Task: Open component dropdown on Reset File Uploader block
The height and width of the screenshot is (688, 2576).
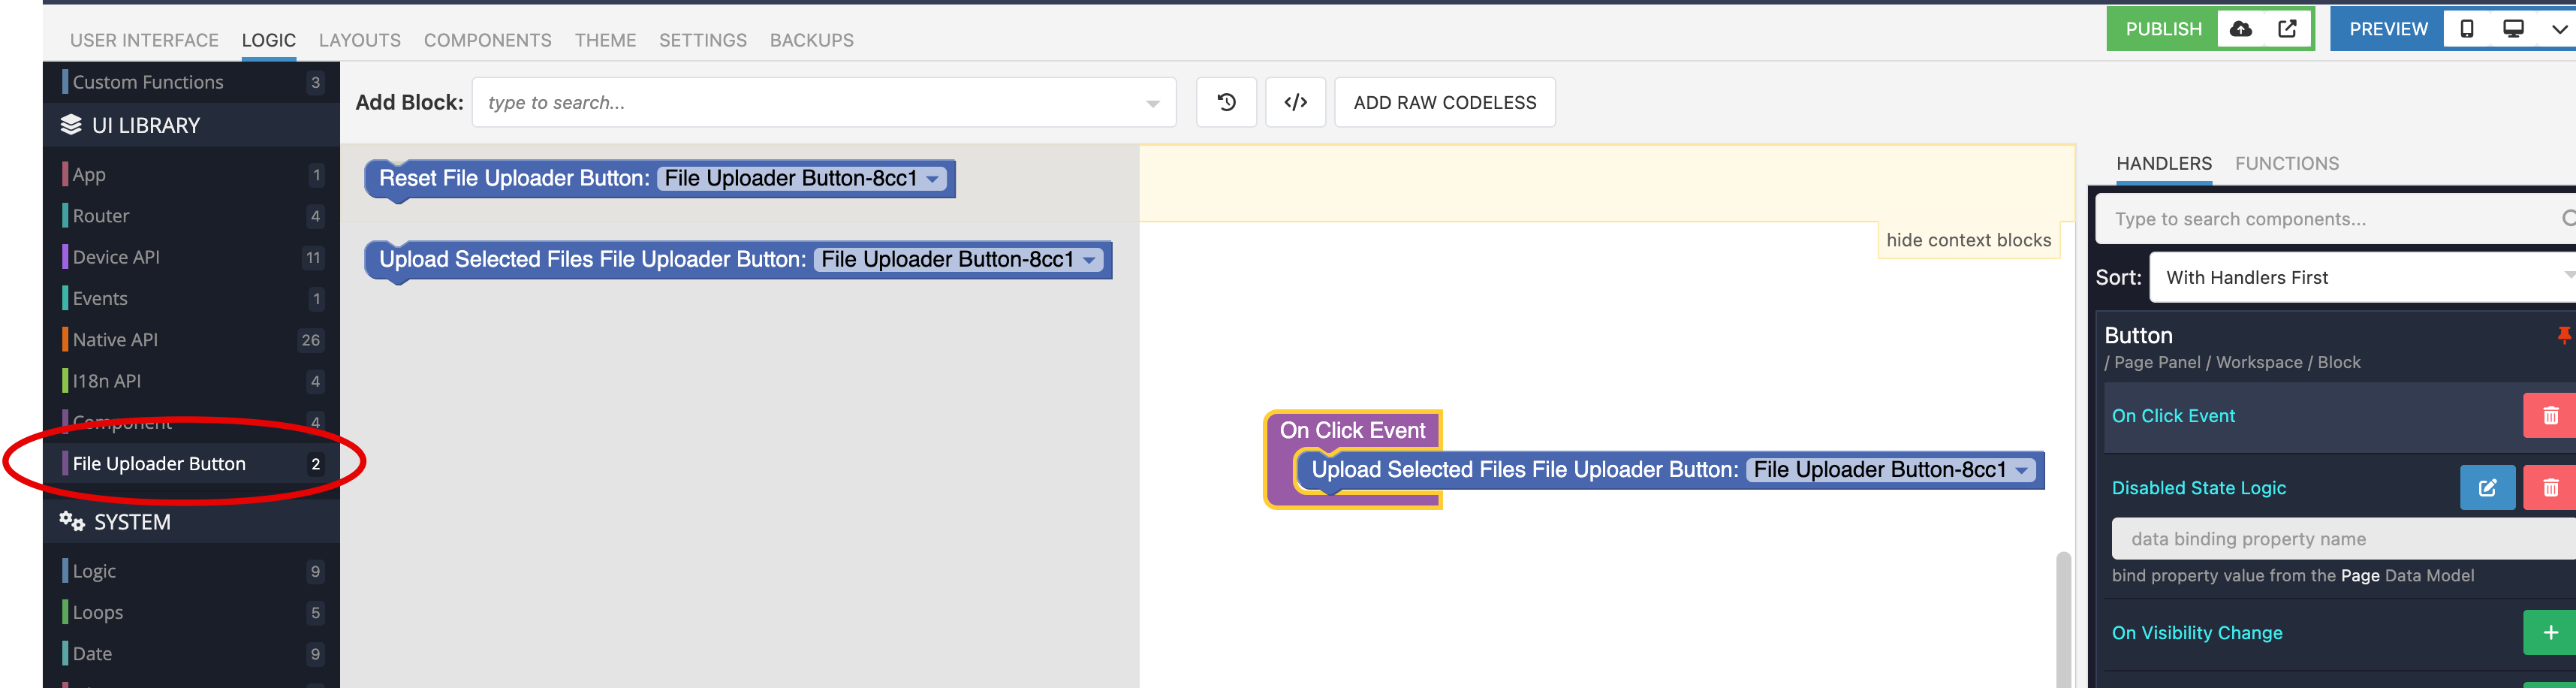Action: 933,179
